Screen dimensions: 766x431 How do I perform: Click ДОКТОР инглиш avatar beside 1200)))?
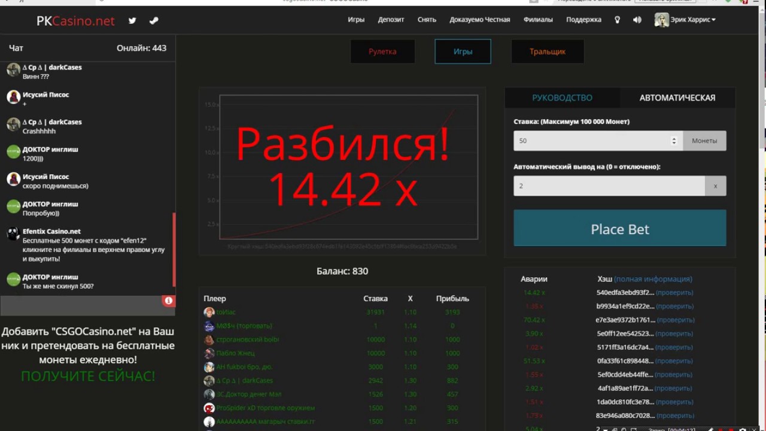point(13,152)
